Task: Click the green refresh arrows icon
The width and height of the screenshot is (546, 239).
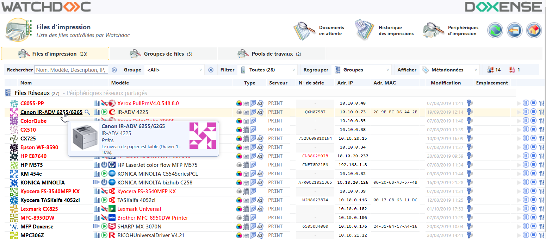Action: [495, 31]
